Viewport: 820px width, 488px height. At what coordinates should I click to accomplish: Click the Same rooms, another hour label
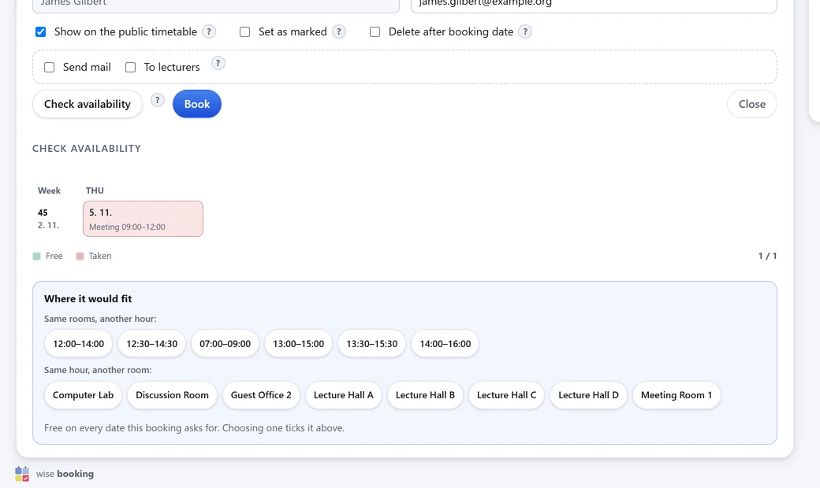(x=100, y=319)
